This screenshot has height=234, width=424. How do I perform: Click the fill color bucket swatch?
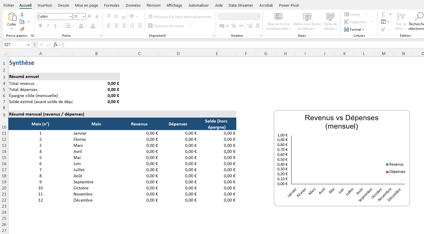81,26
